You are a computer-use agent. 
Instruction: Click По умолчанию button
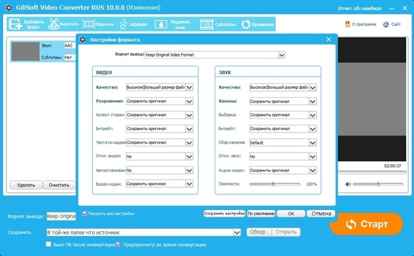pos(261,213)
